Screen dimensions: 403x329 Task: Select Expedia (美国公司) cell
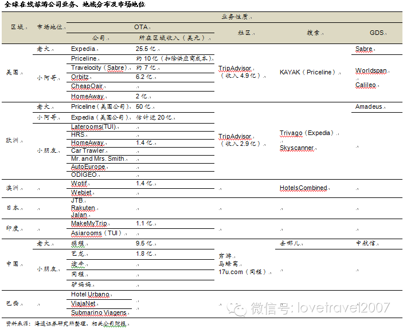coord(100,117)
